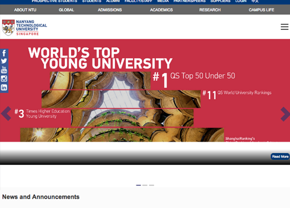Open NTU Facebook page icon
The height and width of the screenshot is (208, 290).
pos(4,53)
